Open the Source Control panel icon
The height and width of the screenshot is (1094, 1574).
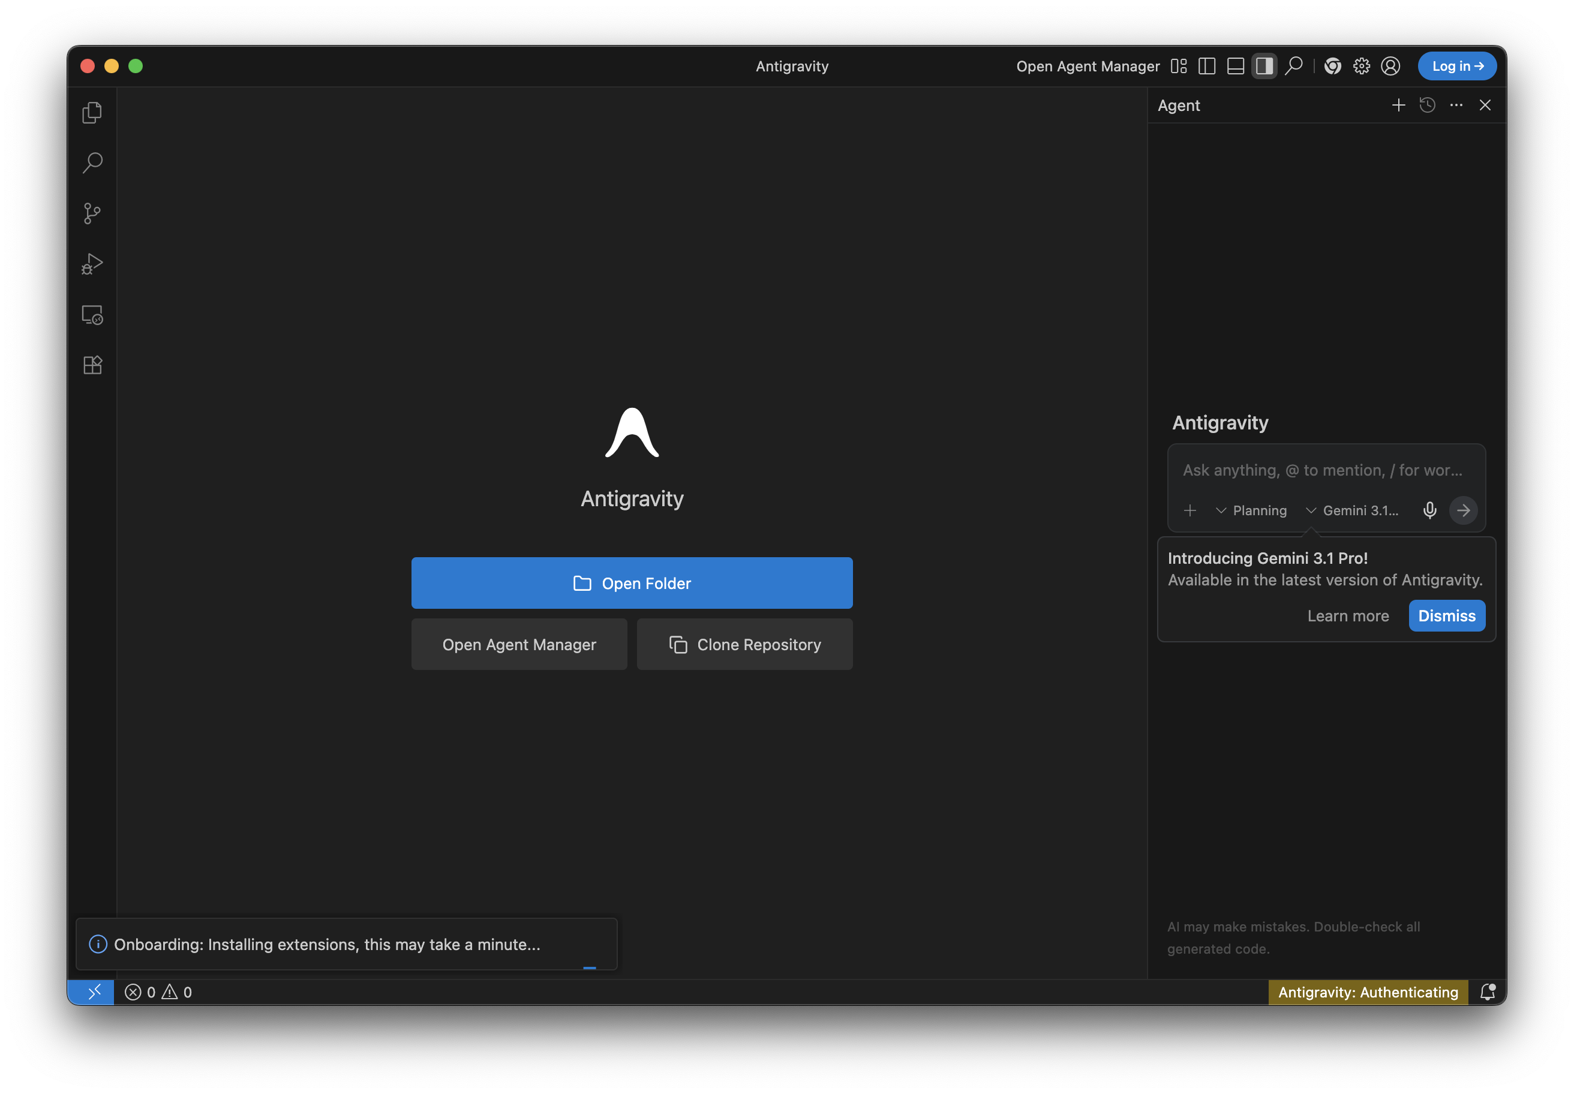click(x=92, y=213)
